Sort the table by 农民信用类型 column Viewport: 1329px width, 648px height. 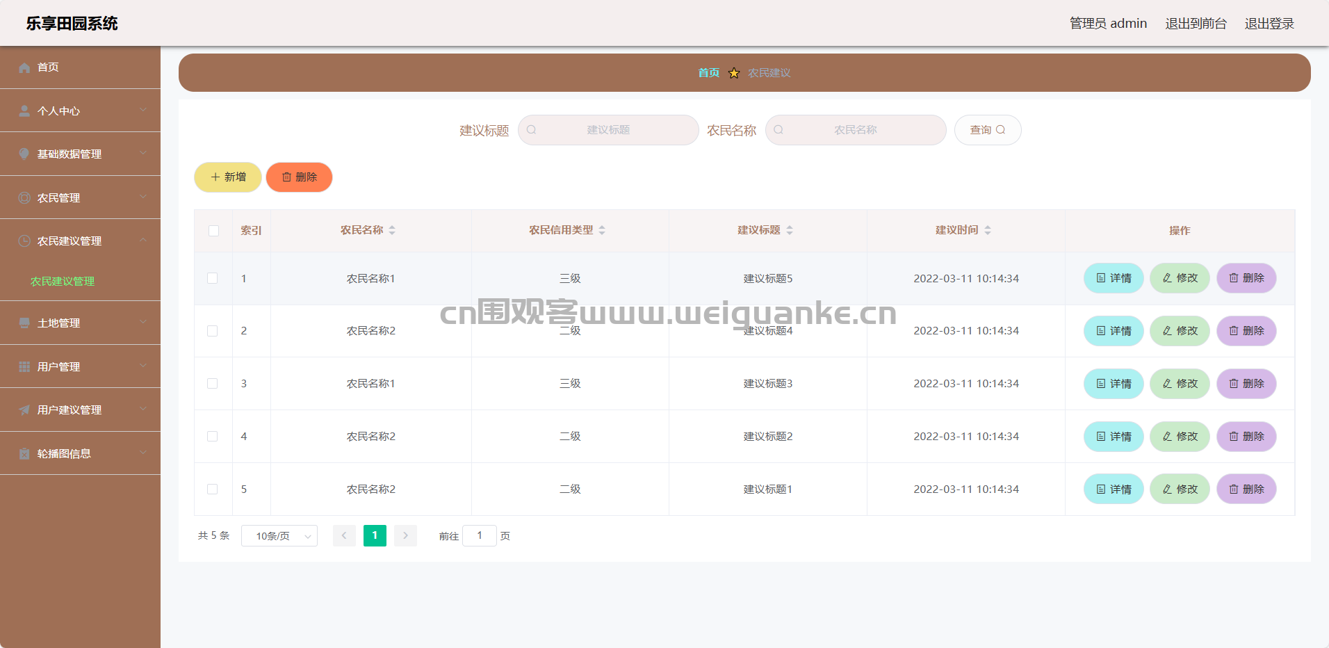pos(602,230)
